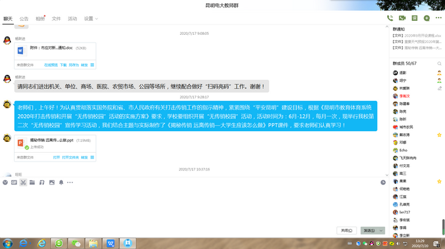The image size is (445, 249).
Task: Open the group classroom icon
Action: (x=414, y=18)
